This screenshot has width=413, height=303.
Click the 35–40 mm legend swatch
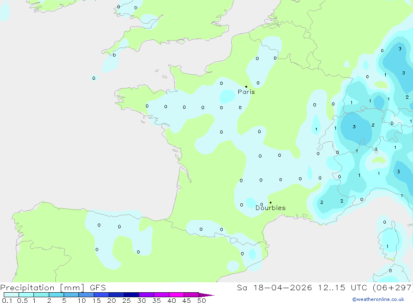pyautogui.click(x=161, y=295)
